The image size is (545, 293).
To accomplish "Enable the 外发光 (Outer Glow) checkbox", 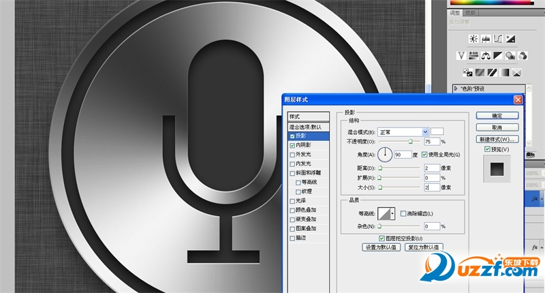I will pyautogui.click(x=293, y=155).
